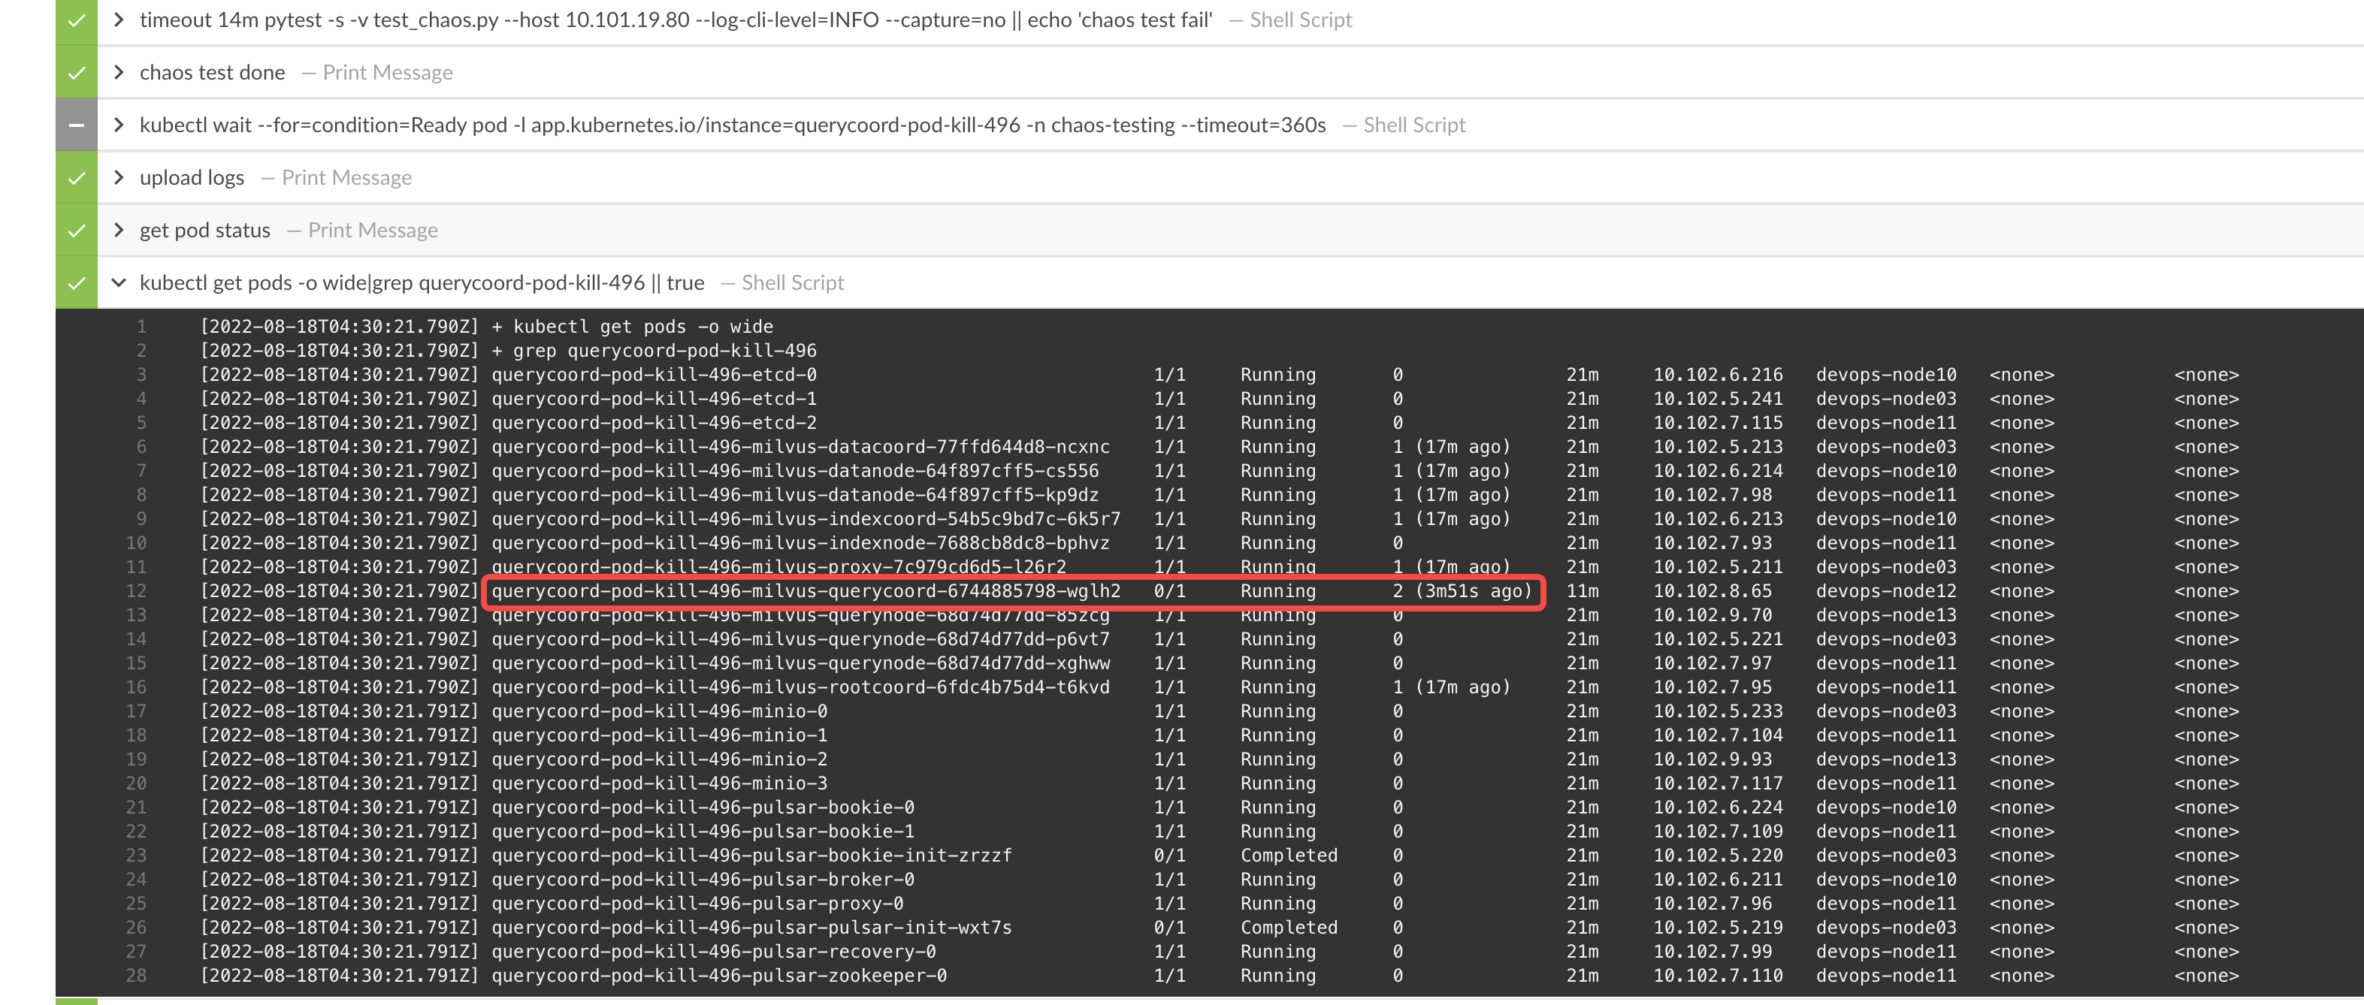Click Shell Script label of kubectl wait step

pos(1413,125)
